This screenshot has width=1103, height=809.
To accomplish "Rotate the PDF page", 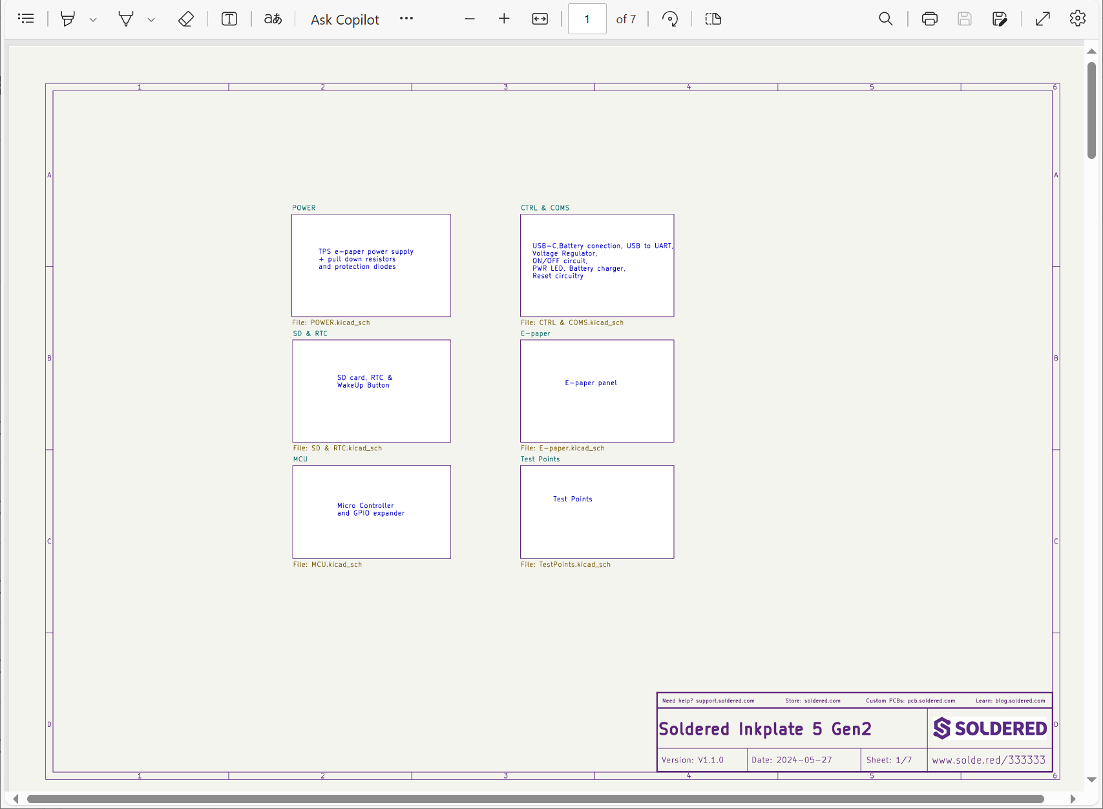I will click(670, 19).
